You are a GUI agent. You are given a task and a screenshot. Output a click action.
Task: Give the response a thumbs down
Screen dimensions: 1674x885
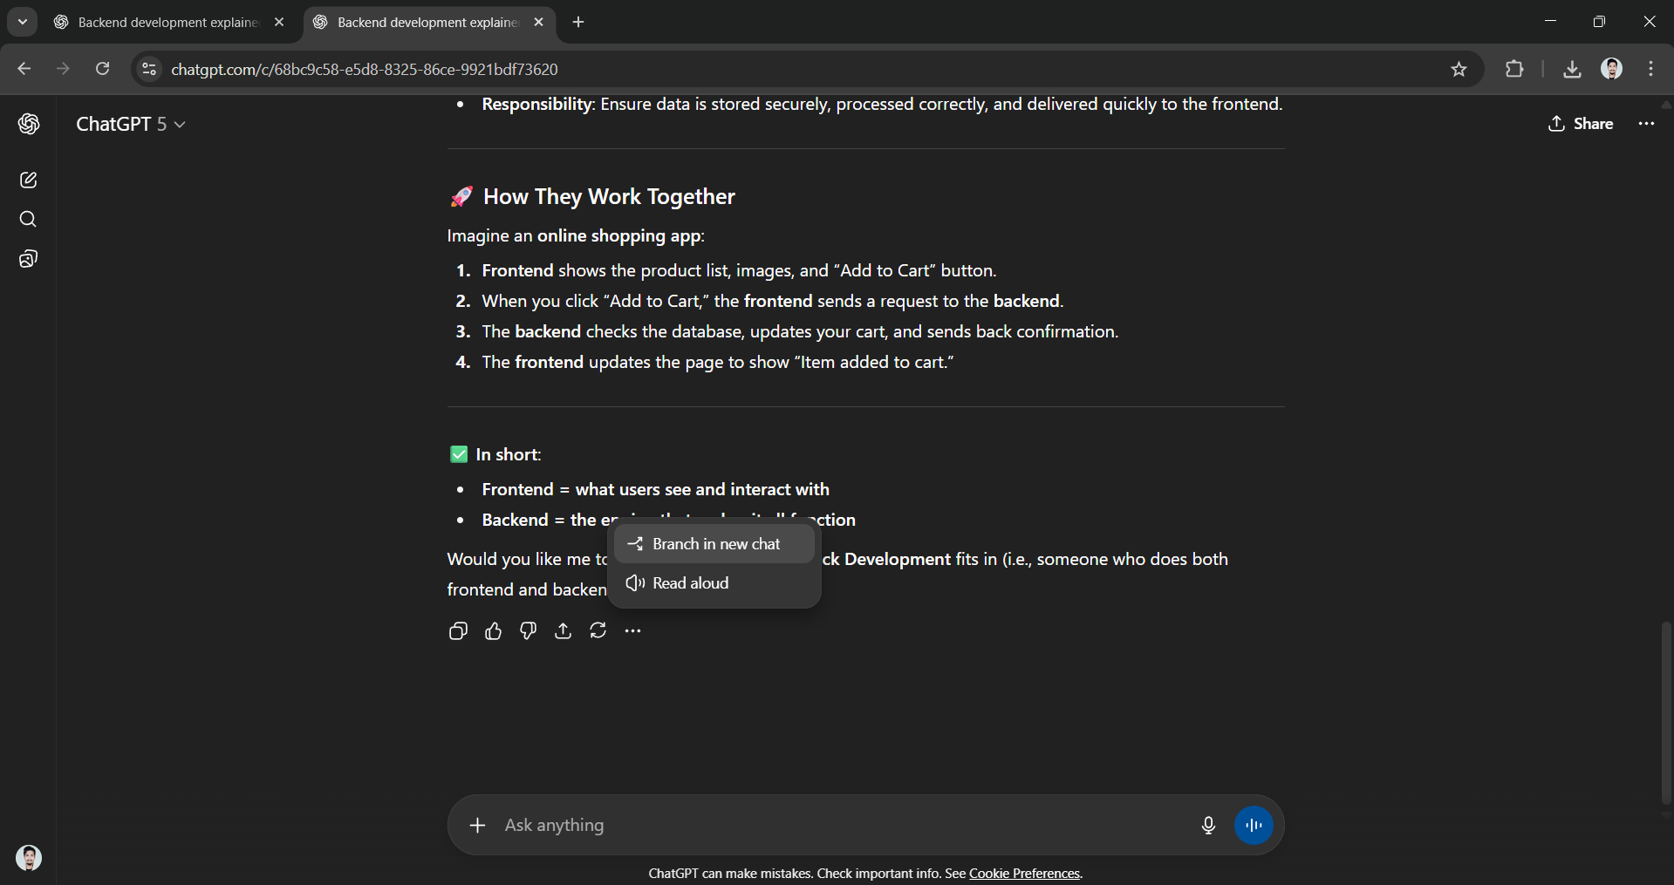528,630
